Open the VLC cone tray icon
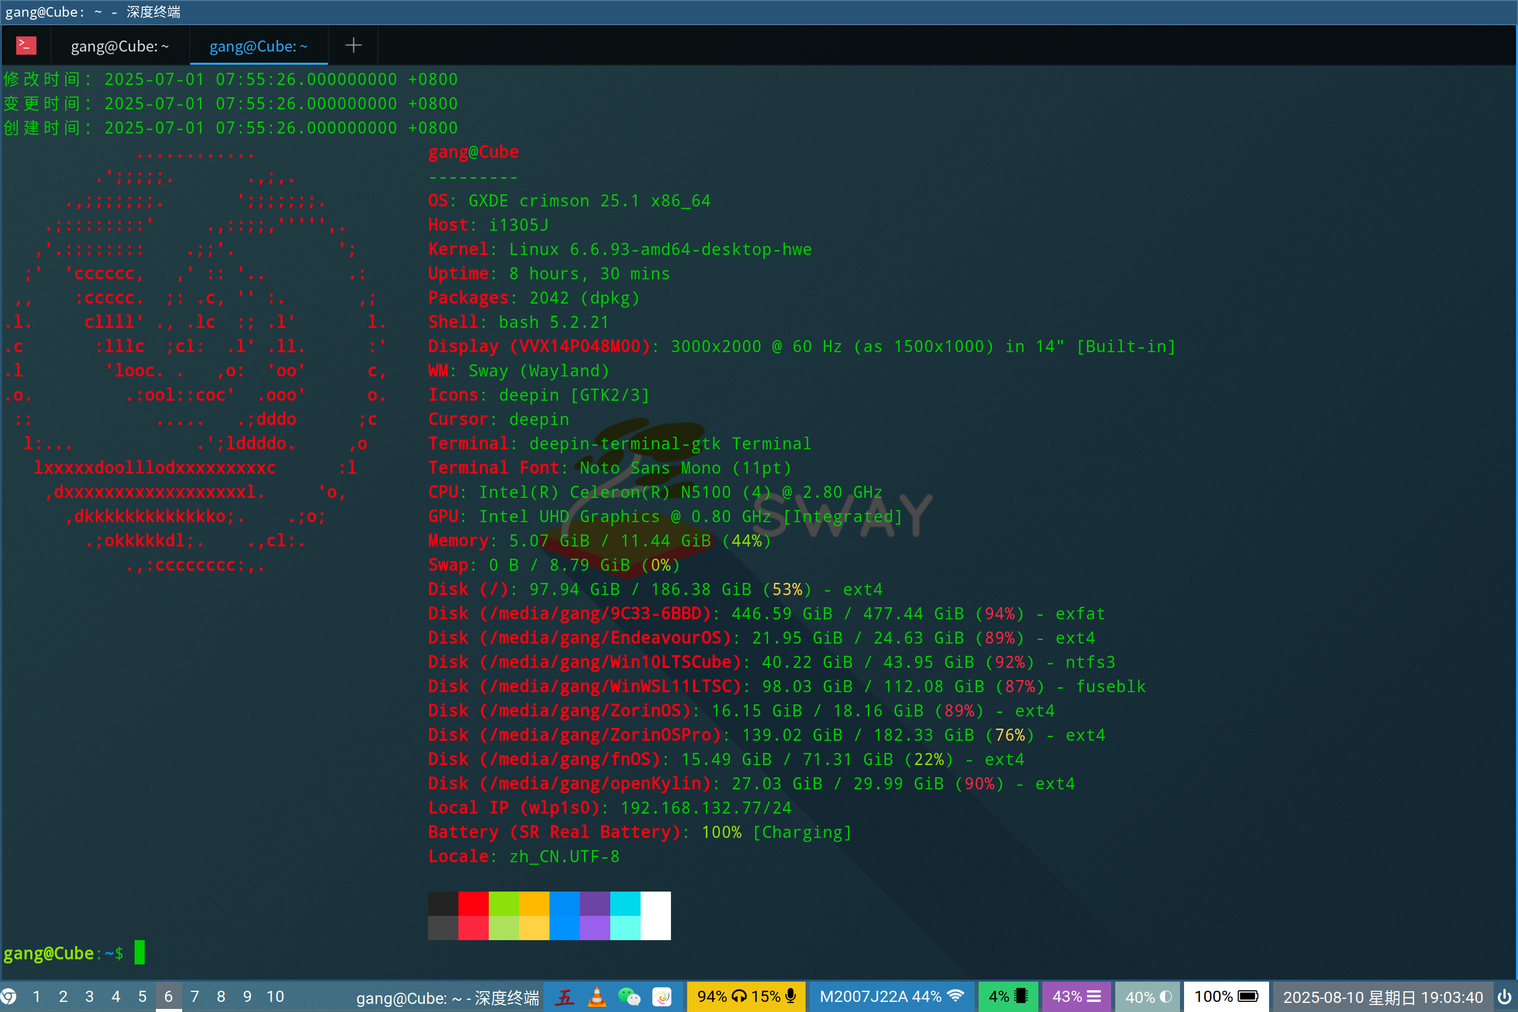 pos(598,997)
